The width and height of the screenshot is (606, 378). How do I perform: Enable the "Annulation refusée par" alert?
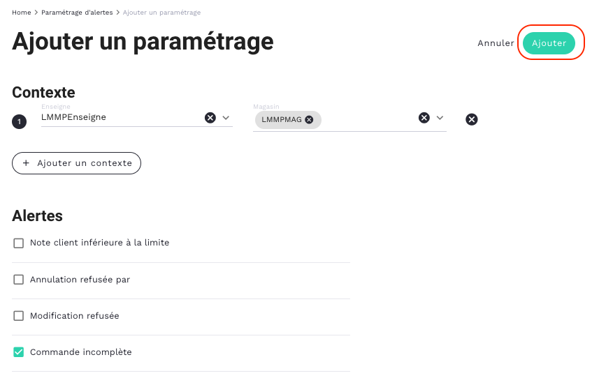click(x=19, y=280)
